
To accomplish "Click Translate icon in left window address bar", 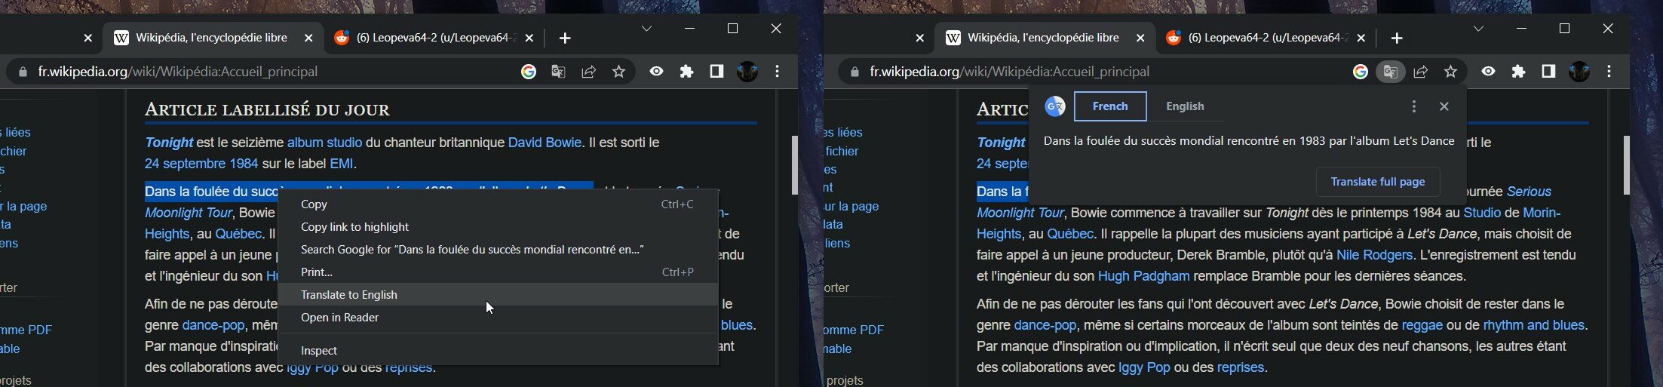I will coord(558,72).
